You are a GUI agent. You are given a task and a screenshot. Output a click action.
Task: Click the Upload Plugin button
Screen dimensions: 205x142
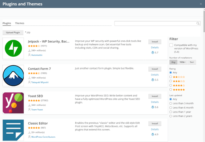13,33
